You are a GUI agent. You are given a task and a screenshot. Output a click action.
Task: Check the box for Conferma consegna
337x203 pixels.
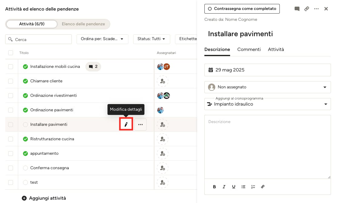[x=11, y=168]
